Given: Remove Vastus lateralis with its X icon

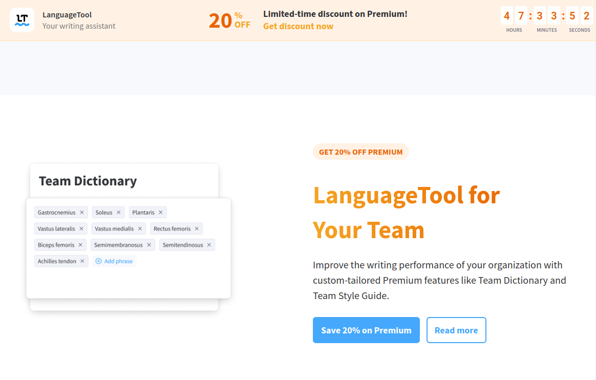Looking at the screenshot, I should coord(81,229).
